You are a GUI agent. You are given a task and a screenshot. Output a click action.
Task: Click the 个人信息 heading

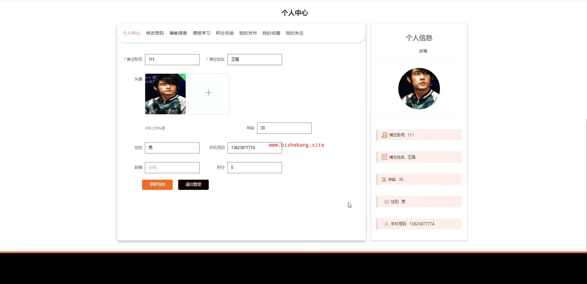pos(419,38)
